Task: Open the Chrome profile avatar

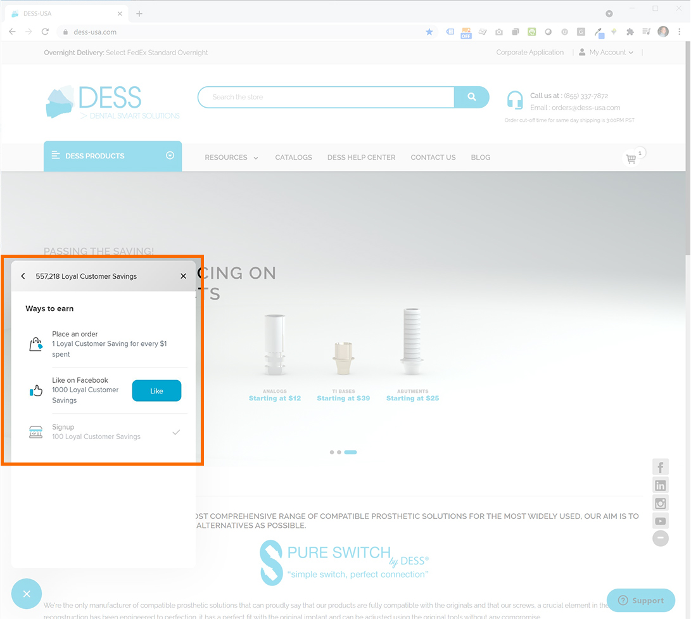Action: pos(662,31)
